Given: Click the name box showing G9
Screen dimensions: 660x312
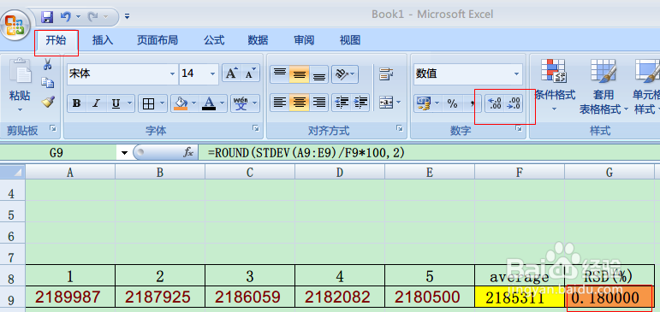Looking at the screenshot, I should pos(58,153).
